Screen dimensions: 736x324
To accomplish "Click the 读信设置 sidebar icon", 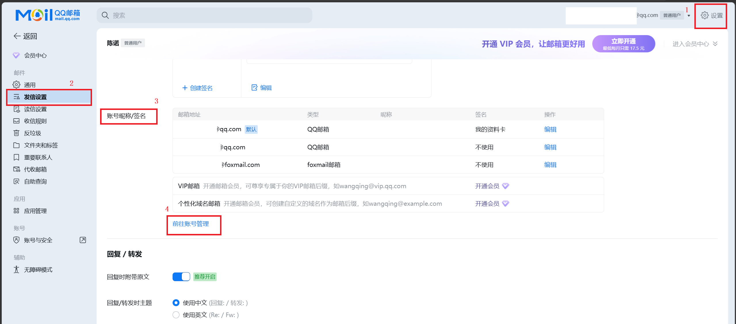I will (x=16, y=109).
